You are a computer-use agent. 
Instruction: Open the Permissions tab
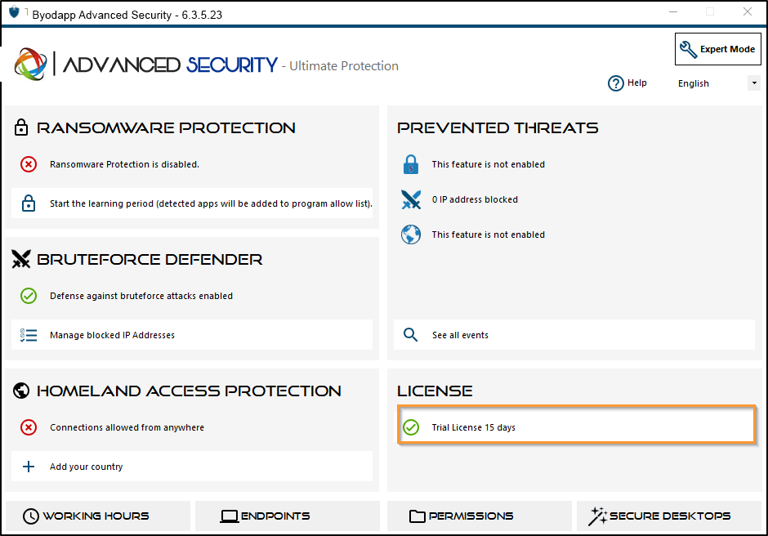point(480,516)
